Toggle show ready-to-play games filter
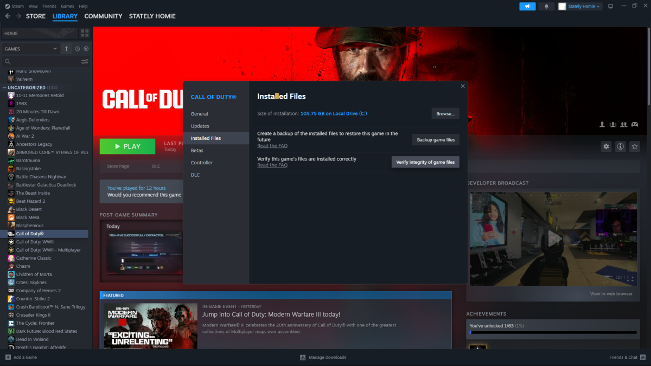Viewport: 651px width, 366px height. (86, 49)
